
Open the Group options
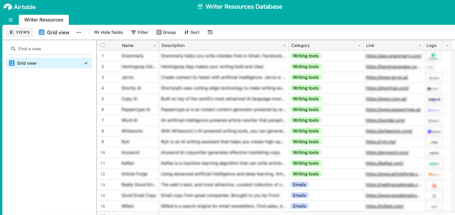click(x=166, y=33)
